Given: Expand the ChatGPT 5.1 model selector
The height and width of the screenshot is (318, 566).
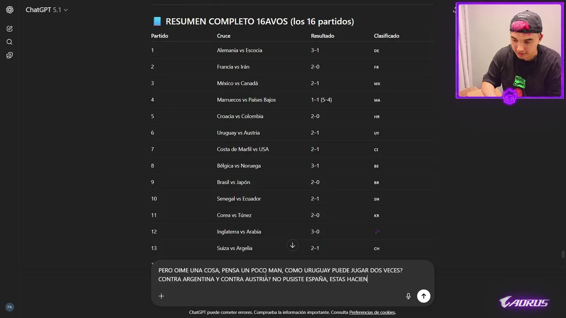Looking at the screenshot, I should 46,10.
